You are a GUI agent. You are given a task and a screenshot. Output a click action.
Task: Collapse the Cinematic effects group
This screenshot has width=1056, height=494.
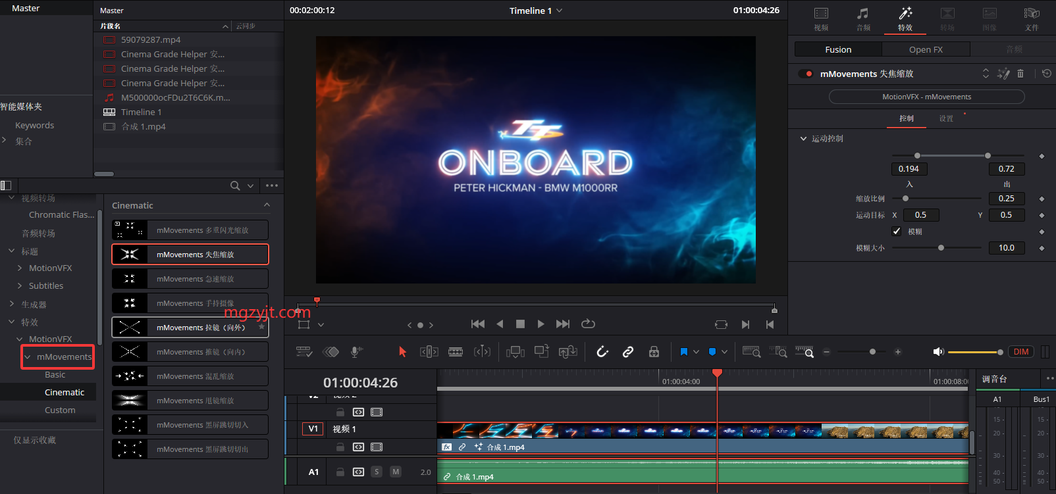click(267, 205)
